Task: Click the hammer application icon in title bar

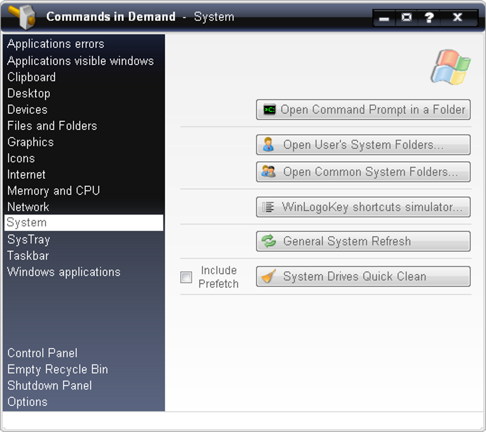Action: click(x=22, y=17)
